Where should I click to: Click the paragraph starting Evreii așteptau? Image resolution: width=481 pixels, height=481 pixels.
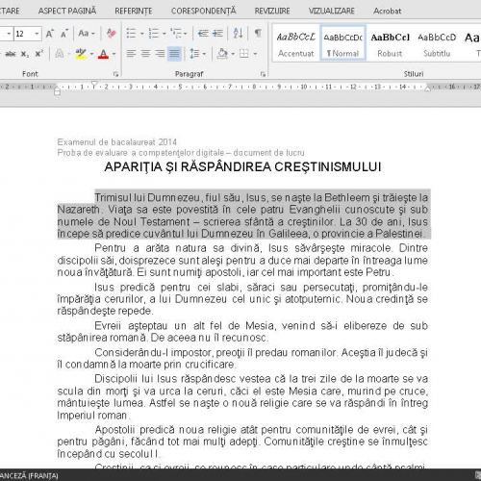click(x=242, y=332)
